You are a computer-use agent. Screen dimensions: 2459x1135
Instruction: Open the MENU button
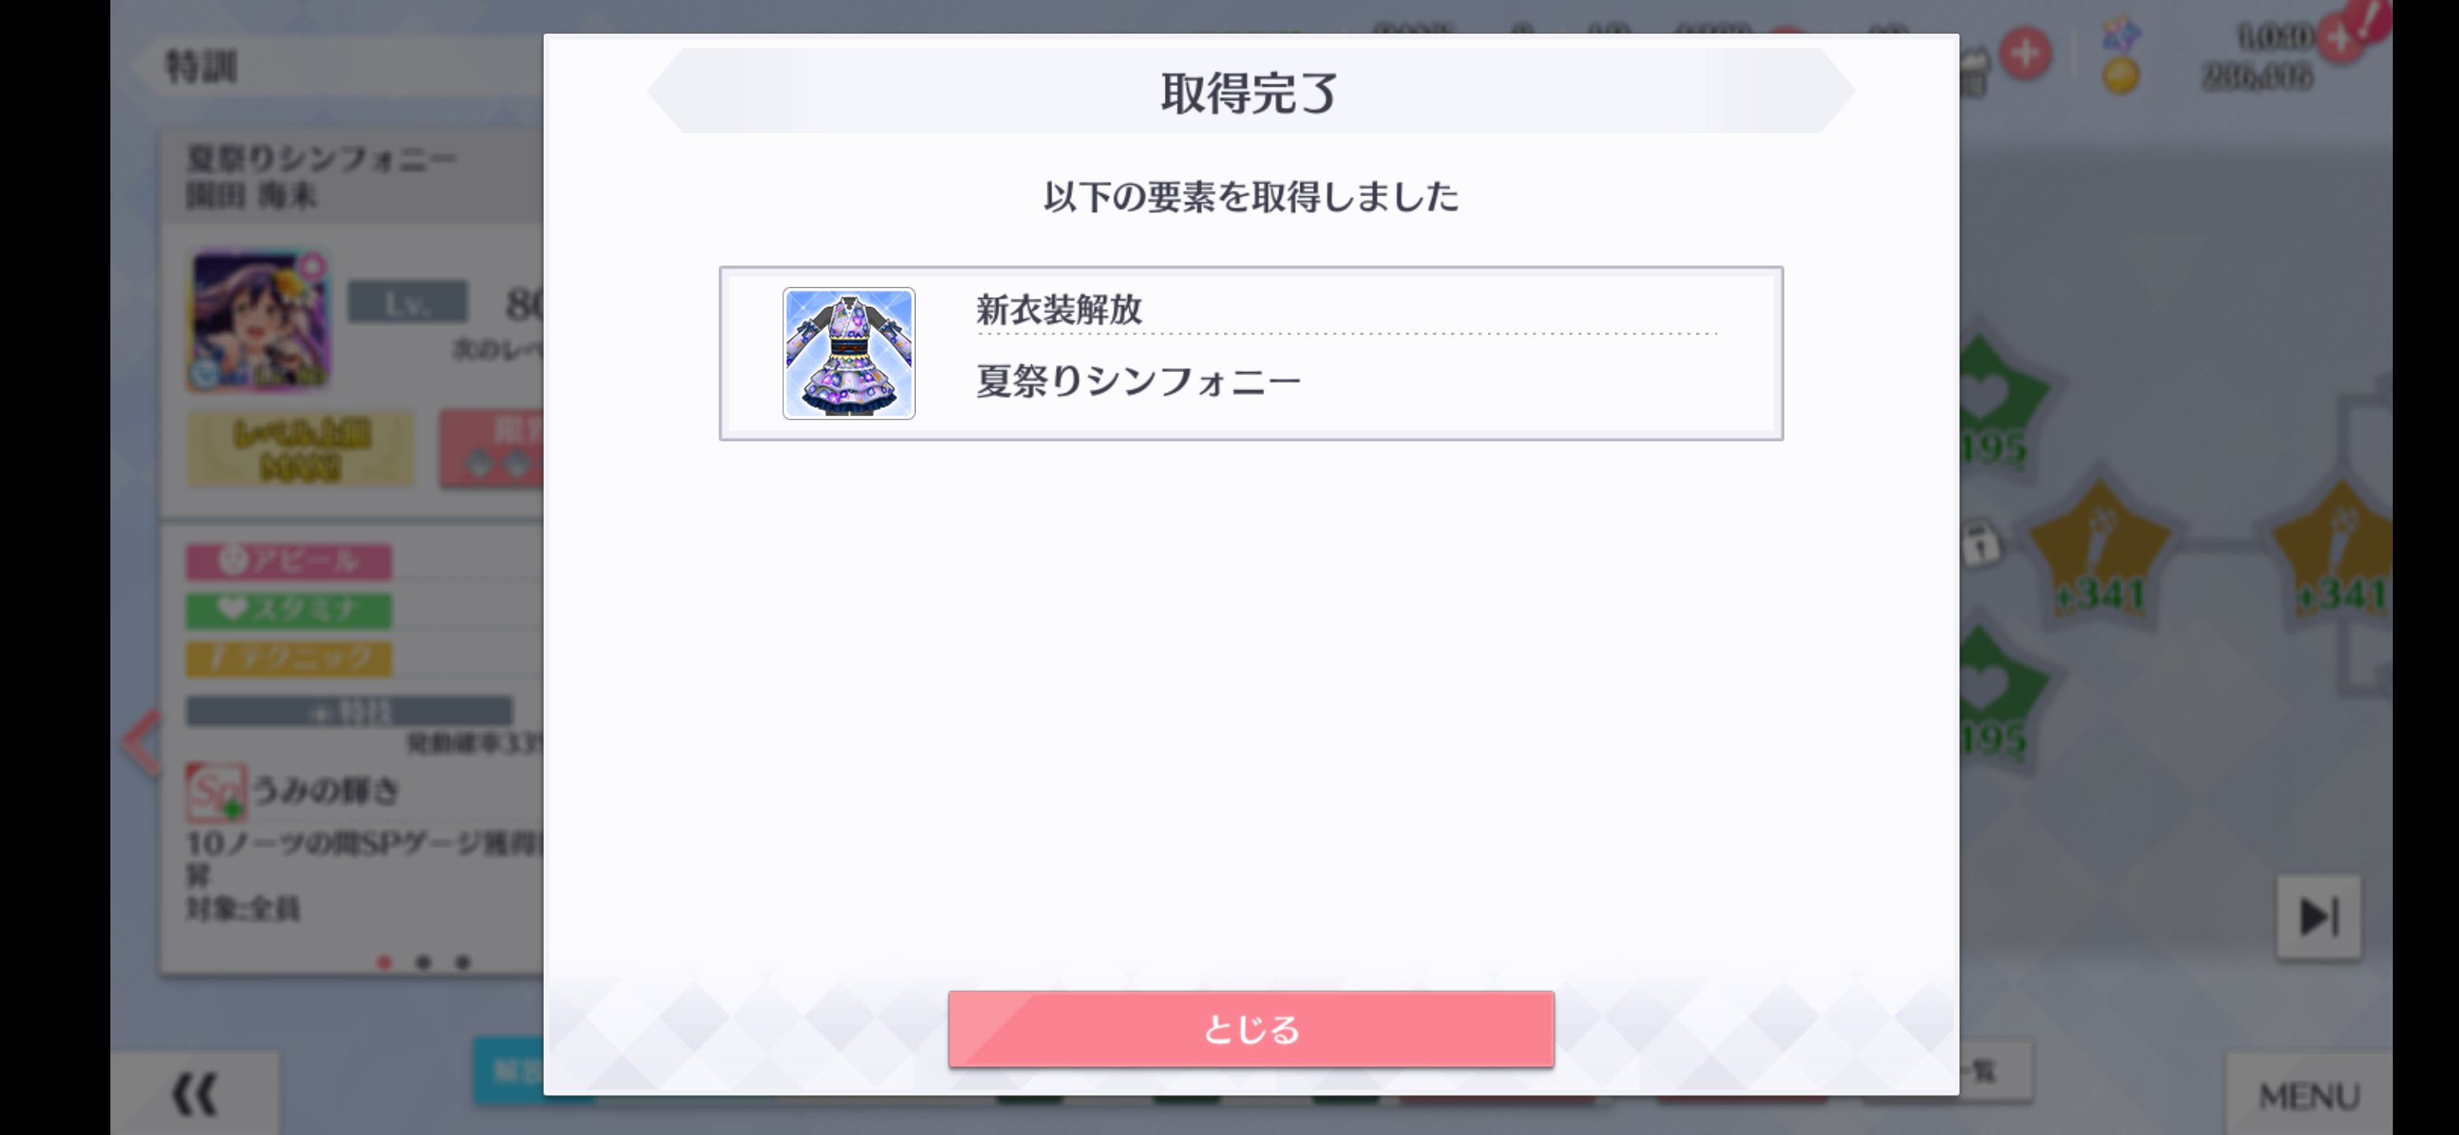click(2308, 1095)
